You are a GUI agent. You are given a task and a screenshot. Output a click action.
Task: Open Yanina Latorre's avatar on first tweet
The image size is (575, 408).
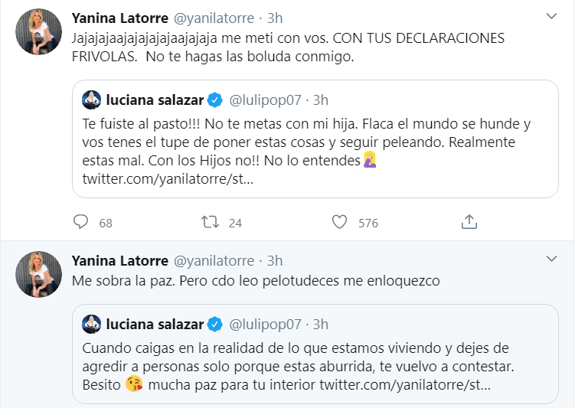[38, 32]
